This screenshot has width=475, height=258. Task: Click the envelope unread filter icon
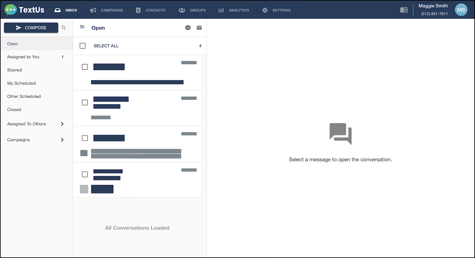click(x=199, y=28)
